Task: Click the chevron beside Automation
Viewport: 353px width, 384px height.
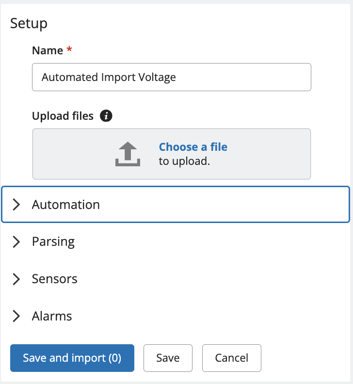Action: [16, 205]
